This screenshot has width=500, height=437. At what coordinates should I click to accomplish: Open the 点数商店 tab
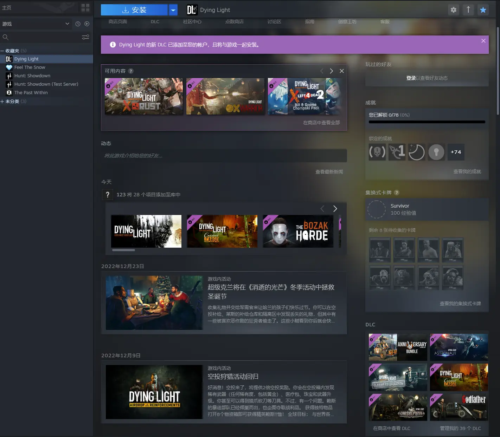pyautogui.click(x=235, y=21)
